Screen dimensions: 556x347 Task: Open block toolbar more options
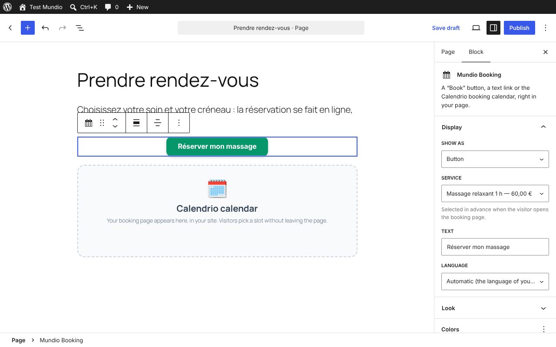click(179, 123)
